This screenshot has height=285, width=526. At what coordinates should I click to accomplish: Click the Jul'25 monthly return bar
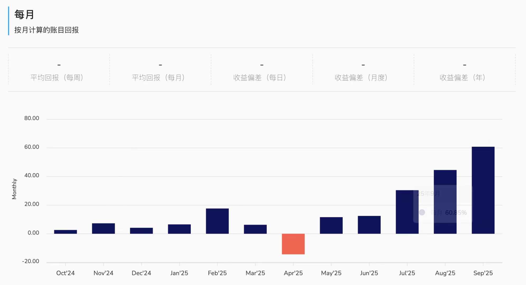pos(404,212)
